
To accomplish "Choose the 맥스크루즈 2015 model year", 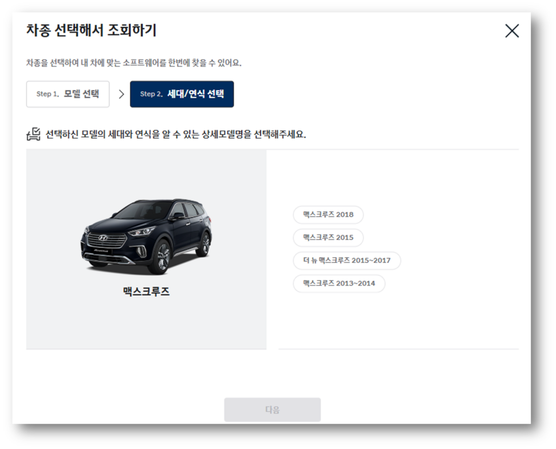I will pyautogui.click(x=327, y=238).
